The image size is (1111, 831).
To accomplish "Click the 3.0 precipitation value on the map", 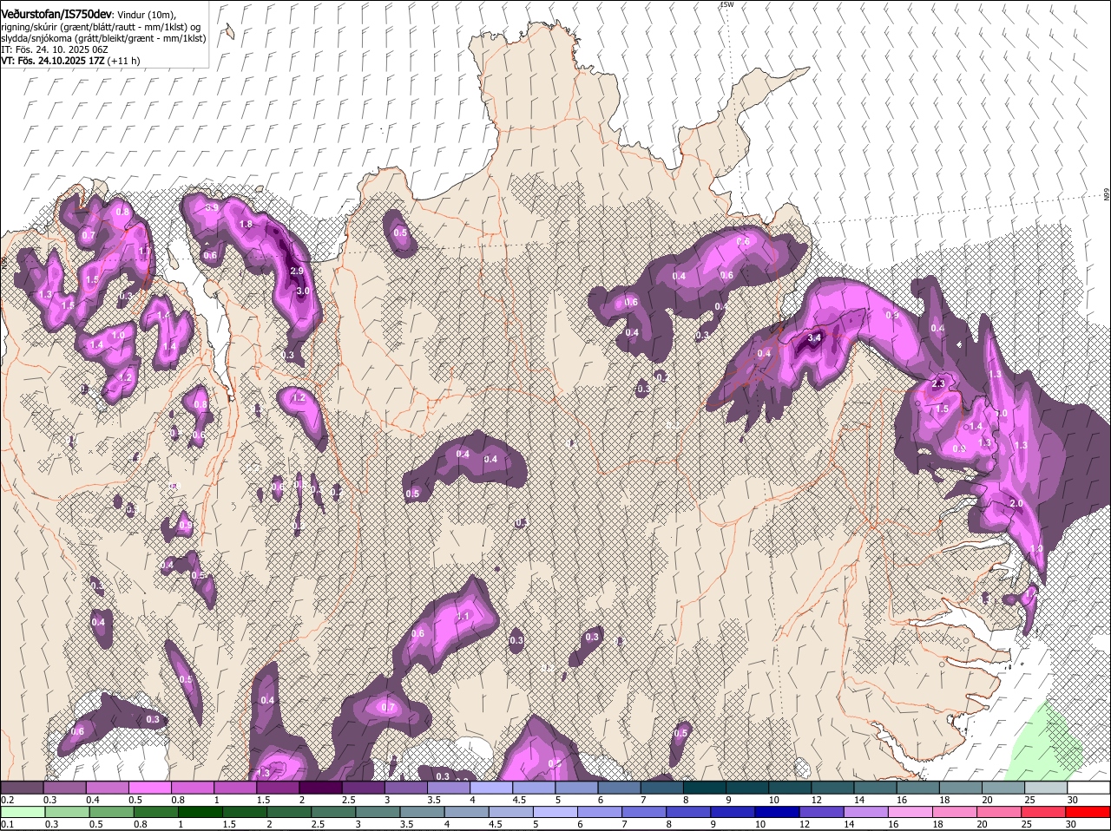I will pos(302,291).
